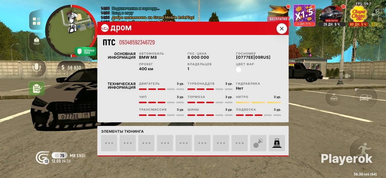Image resolution: width=386 pixels, height=178 pixels.
Task: Click the Чип upgrade level bar
Action: pyautogui.click(x=161, y=102)
